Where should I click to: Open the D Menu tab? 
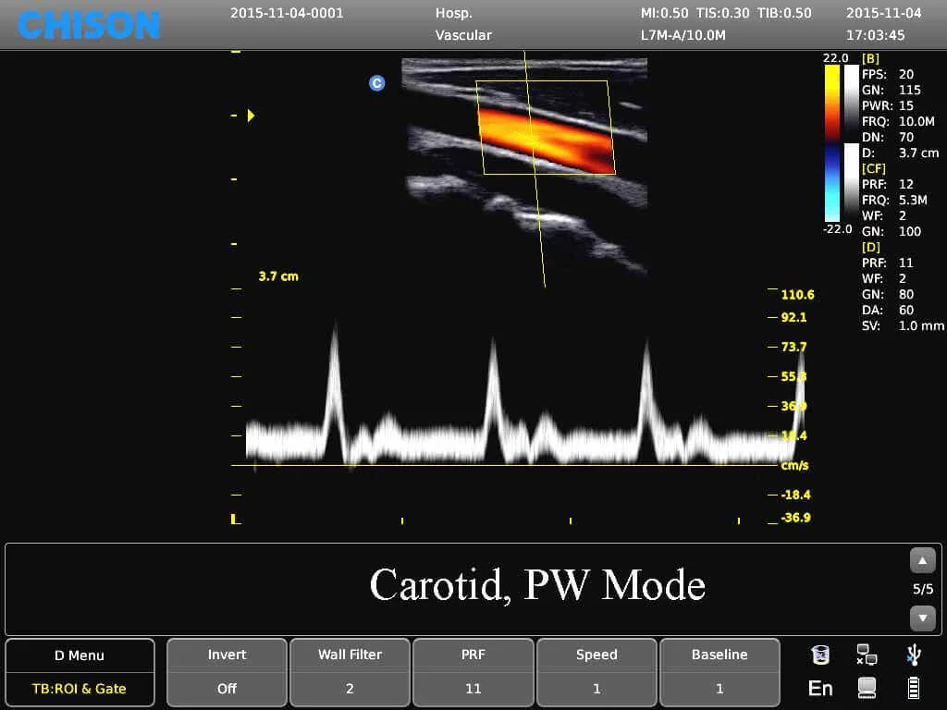(80, 655)
